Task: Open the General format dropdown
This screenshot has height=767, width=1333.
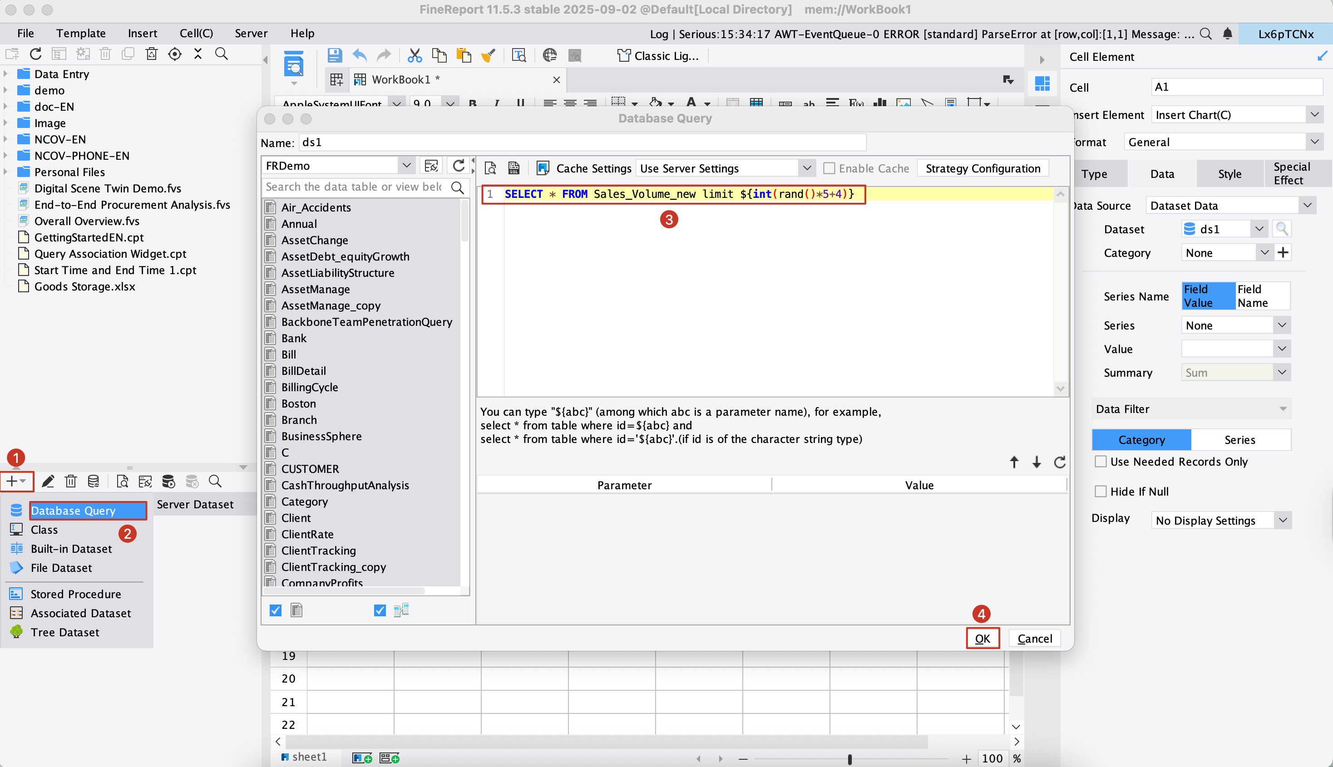Action: pos(1314,142)
